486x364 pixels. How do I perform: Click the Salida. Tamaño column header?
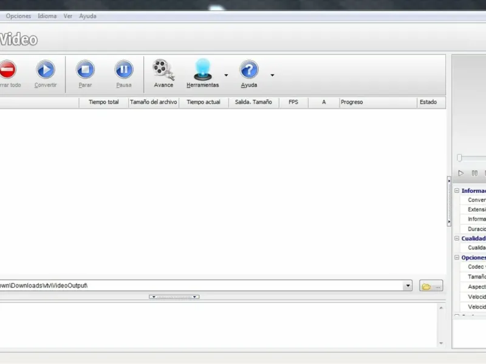(253, 102)
